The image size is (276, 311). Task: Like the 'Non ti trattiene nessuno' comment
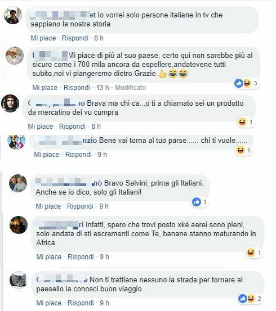(x=49, y=303)
